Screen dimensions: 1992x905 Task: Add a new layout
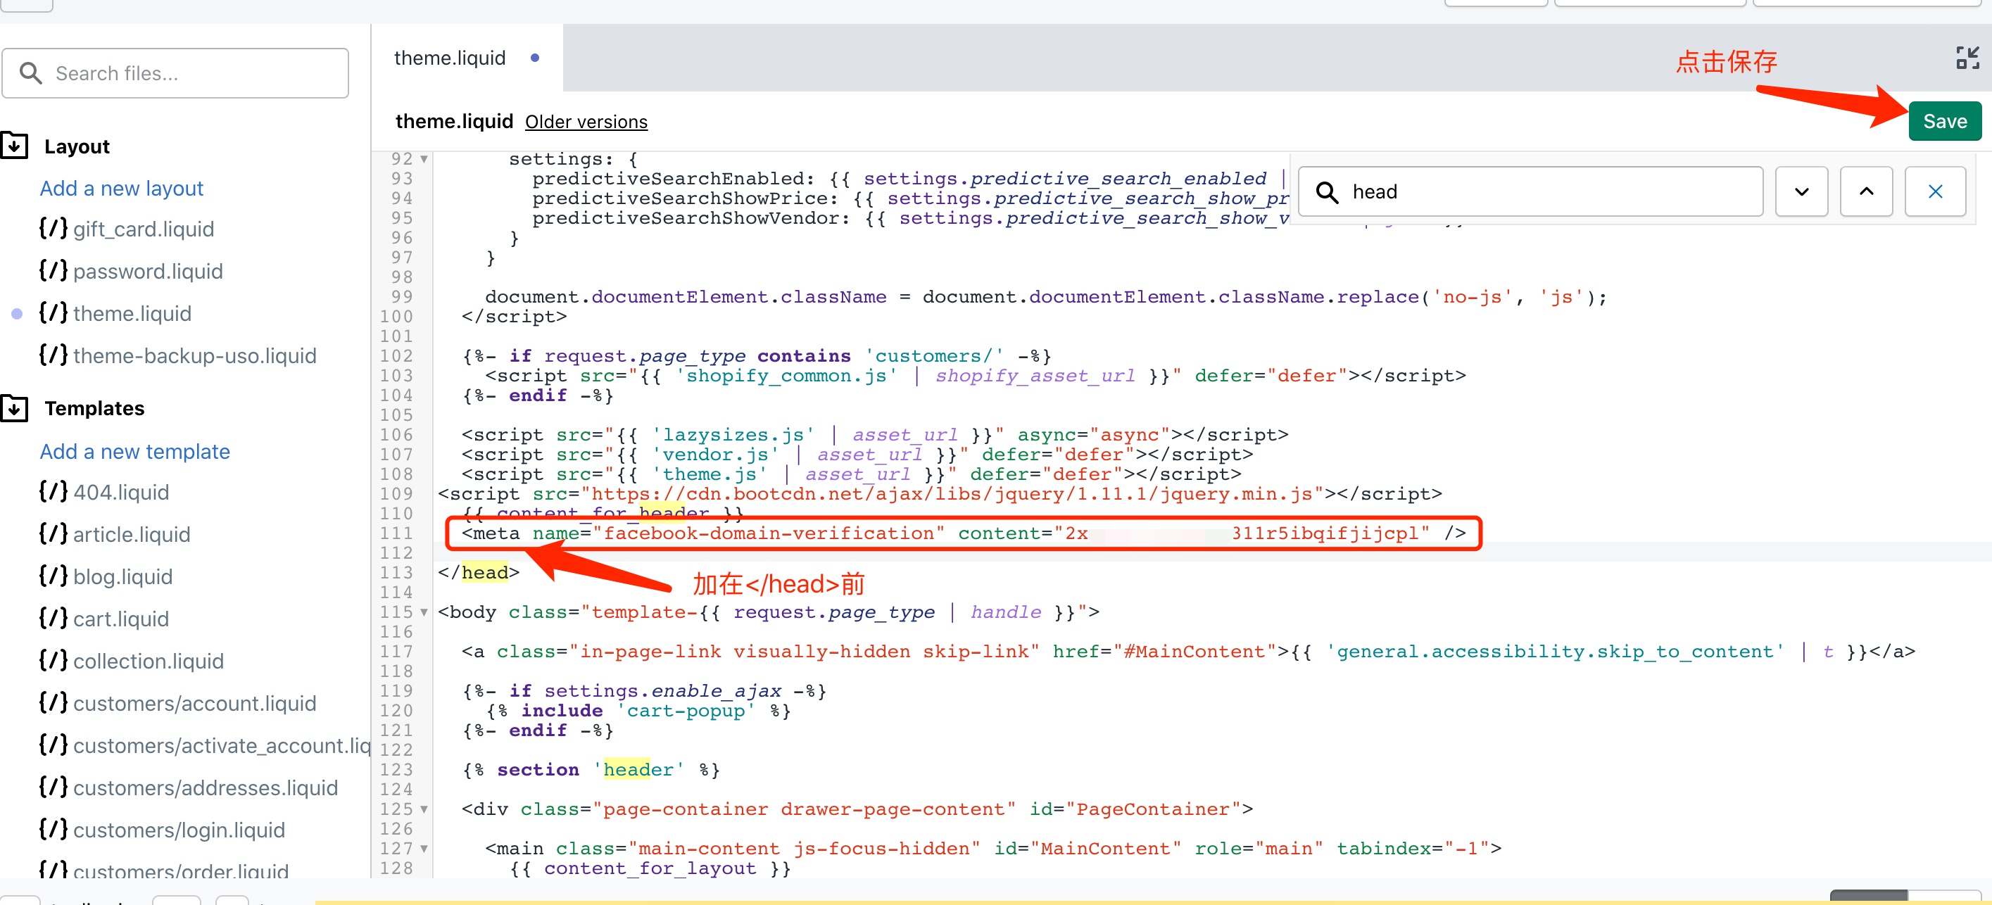(x=121, y=188)
